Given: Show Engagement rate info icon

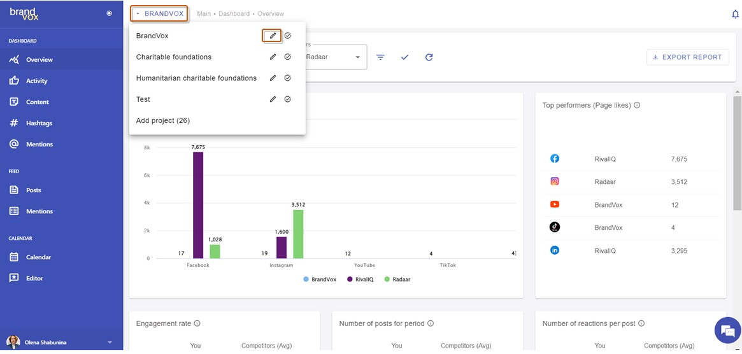Looking at the screenshot, I should pos(197,323).
